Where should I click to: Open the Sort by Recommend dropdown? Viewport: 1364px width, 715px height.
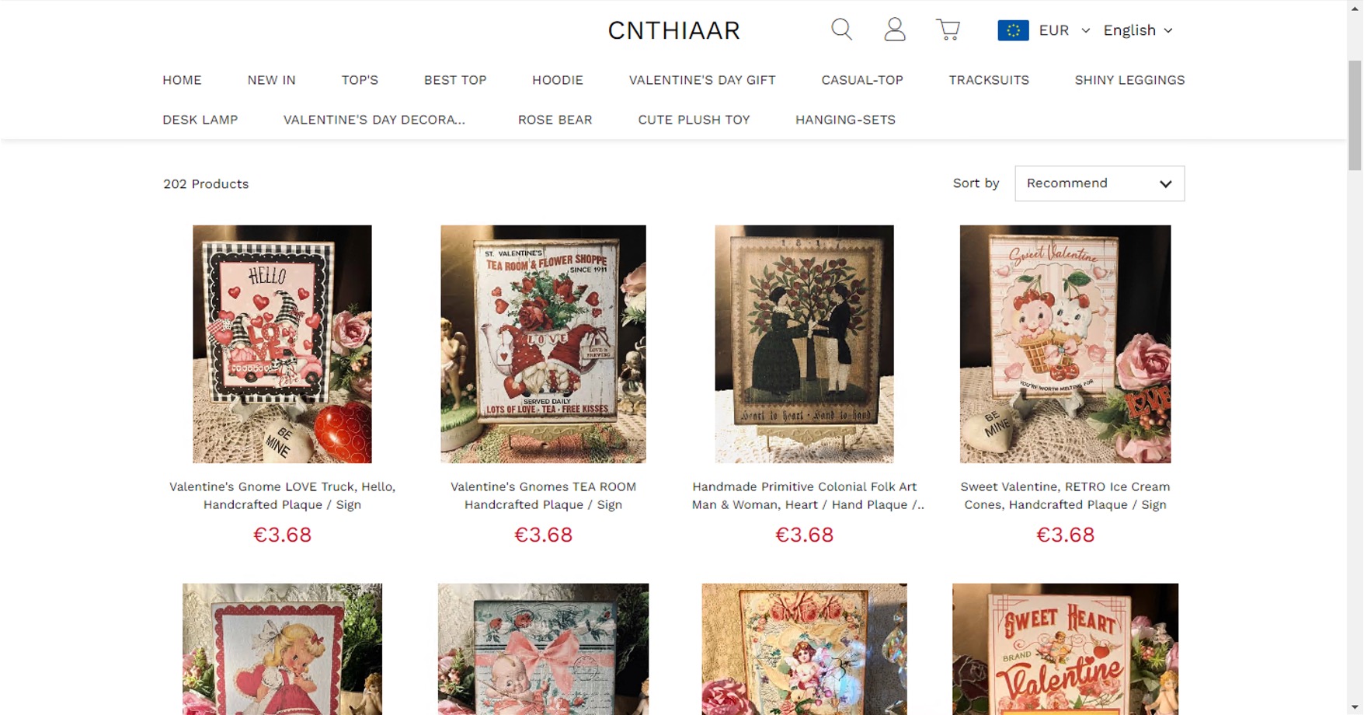(x=1099, y=183)
